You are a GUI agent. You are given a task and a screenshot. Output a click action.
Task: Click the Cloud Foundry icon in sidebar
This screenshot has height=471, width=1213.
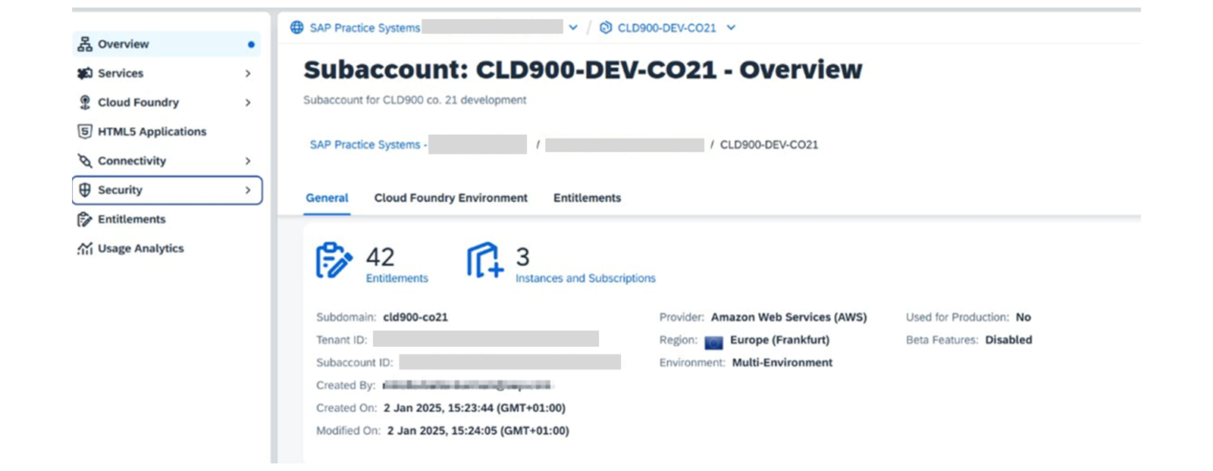point(85,102)
